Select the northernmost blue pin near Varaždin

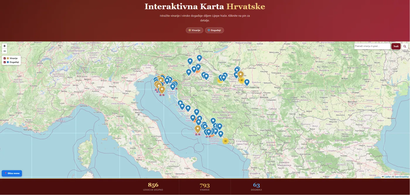coord(199,58)
